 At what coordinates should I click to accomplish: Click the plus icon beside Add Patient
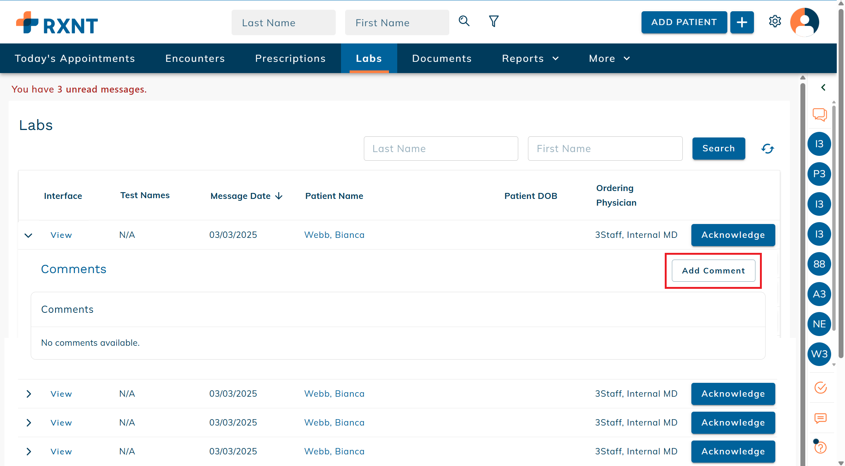[x=742, y=22]
